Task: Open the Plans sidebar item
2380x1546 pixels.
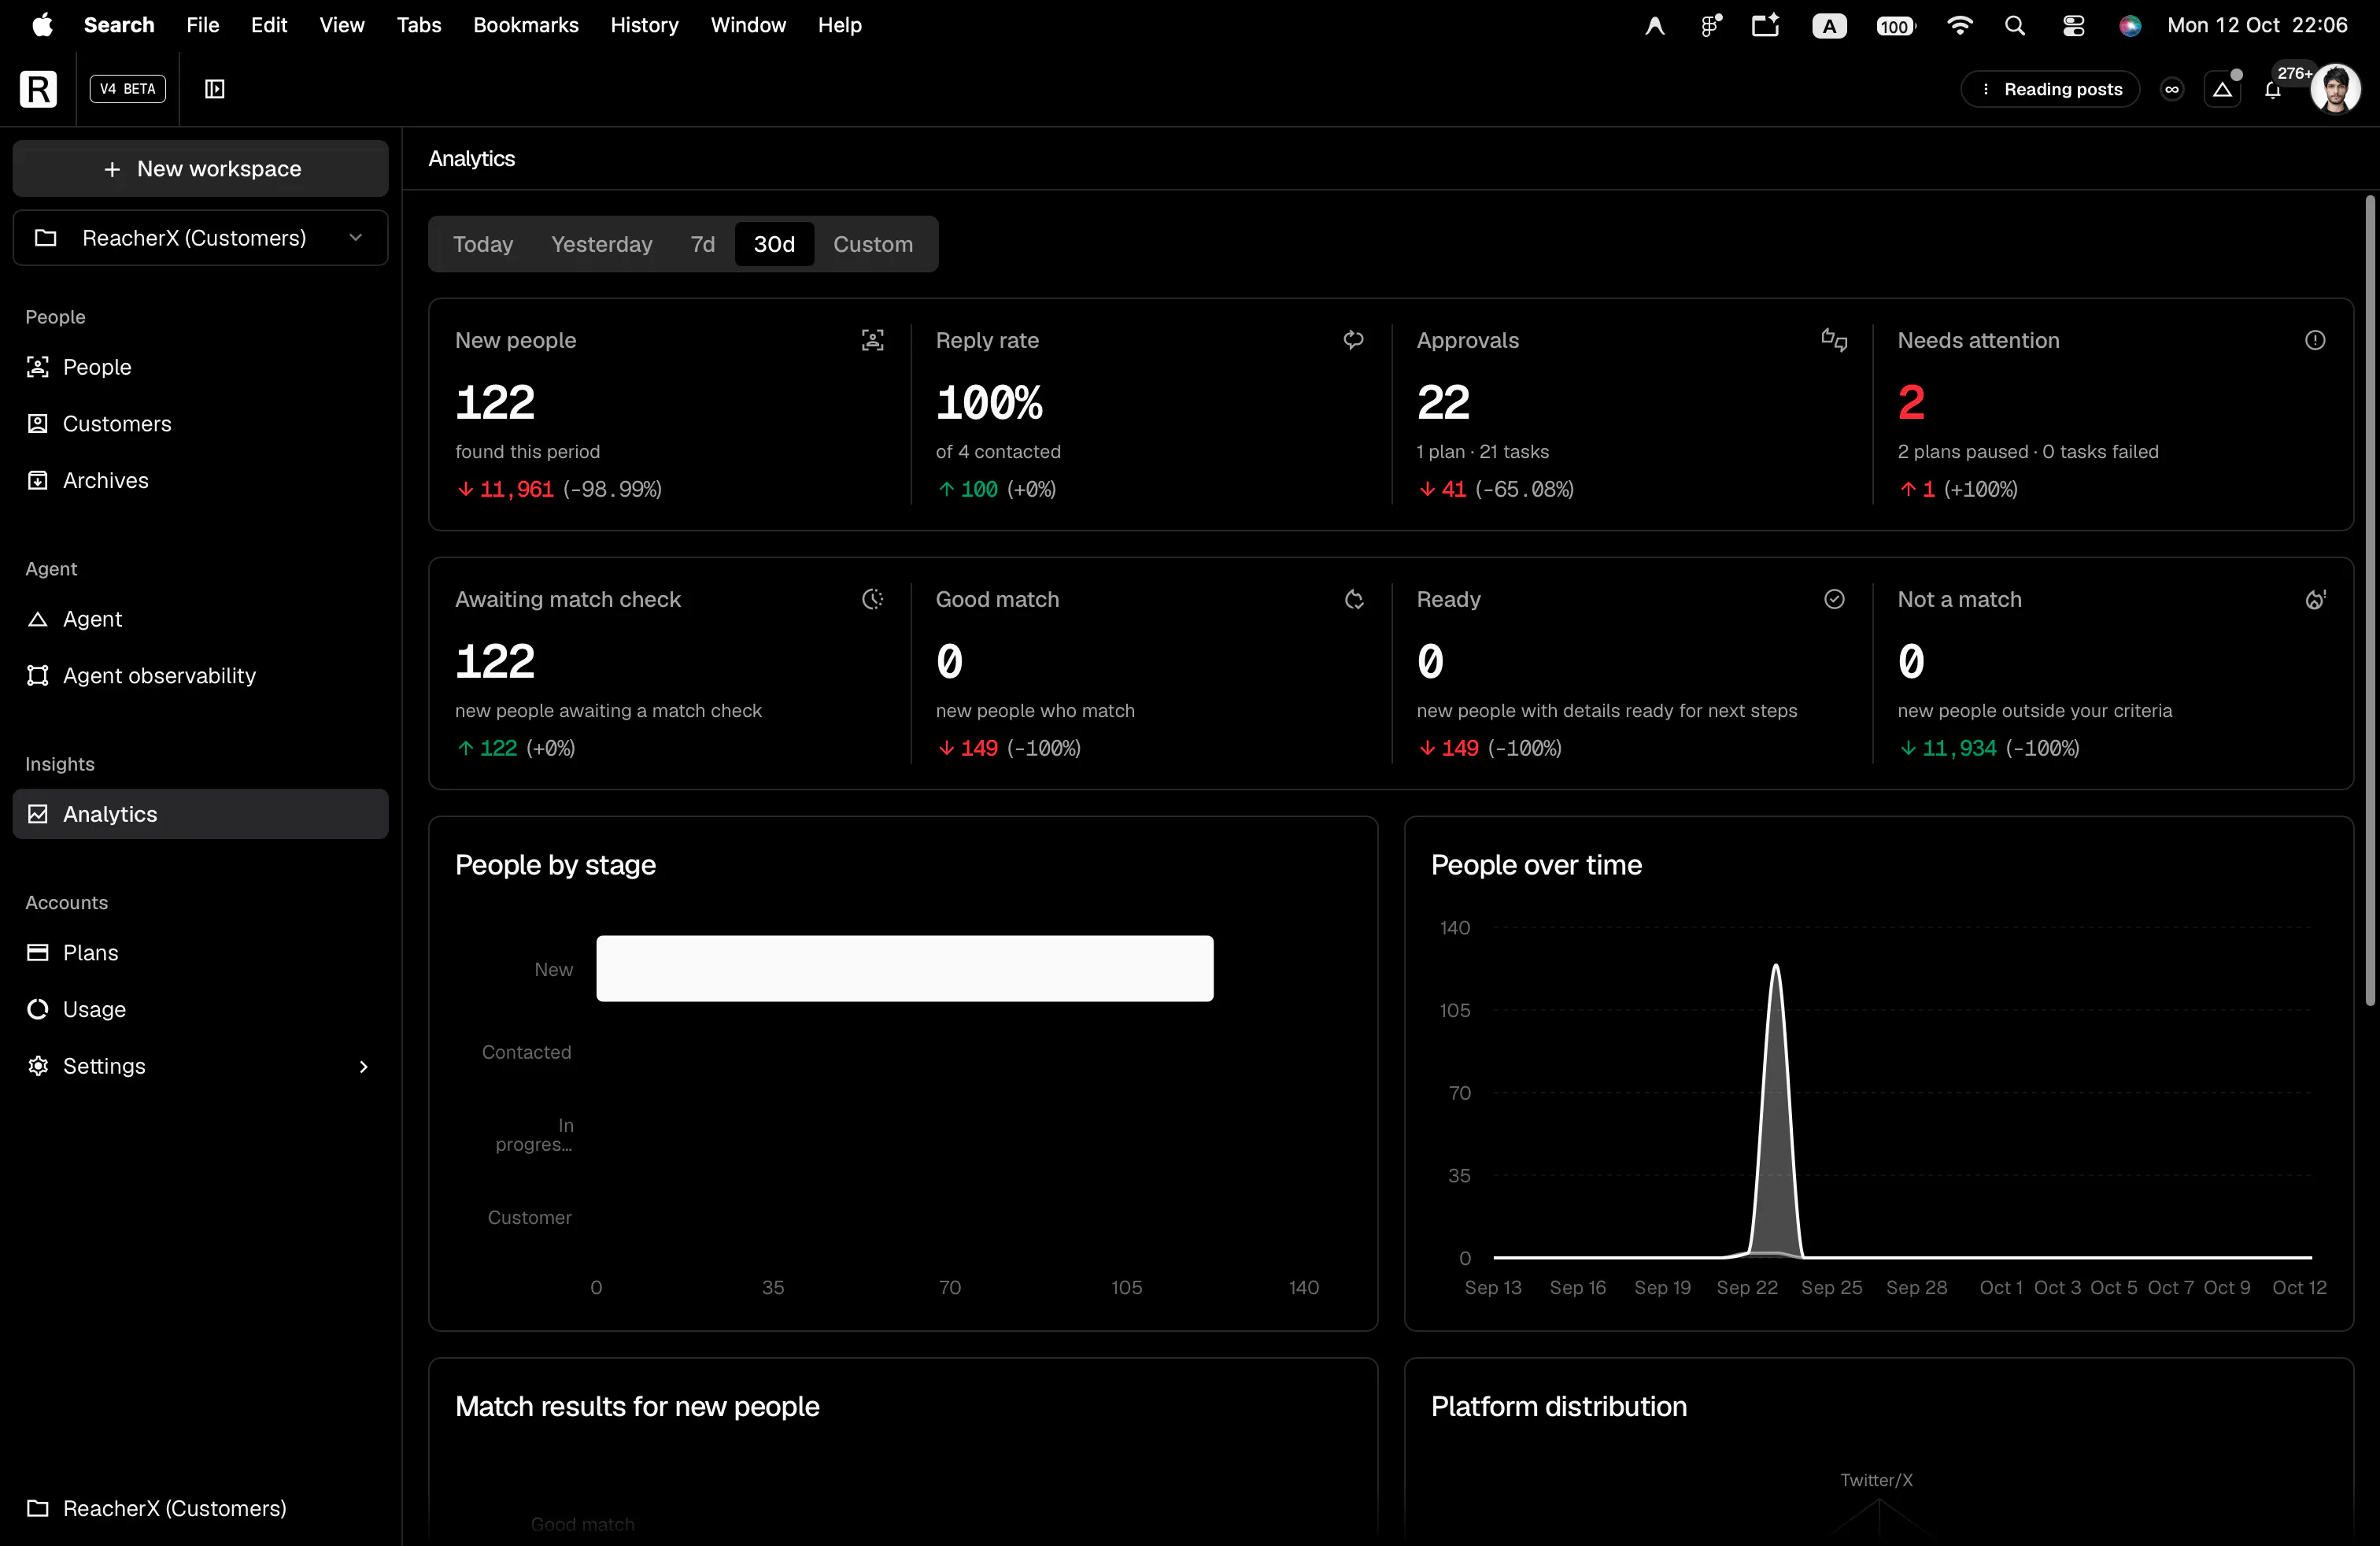Action: [x=200, y=953]
